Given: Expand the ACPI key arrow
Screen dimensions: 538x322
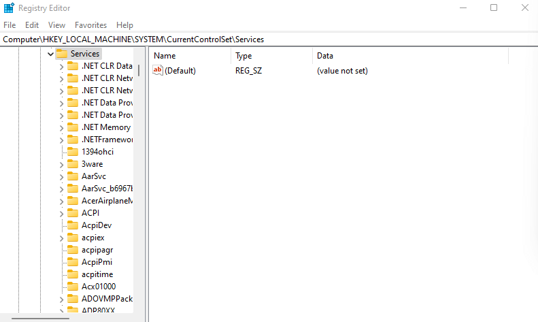Looking at the screenshot, I should pos(61,214).
